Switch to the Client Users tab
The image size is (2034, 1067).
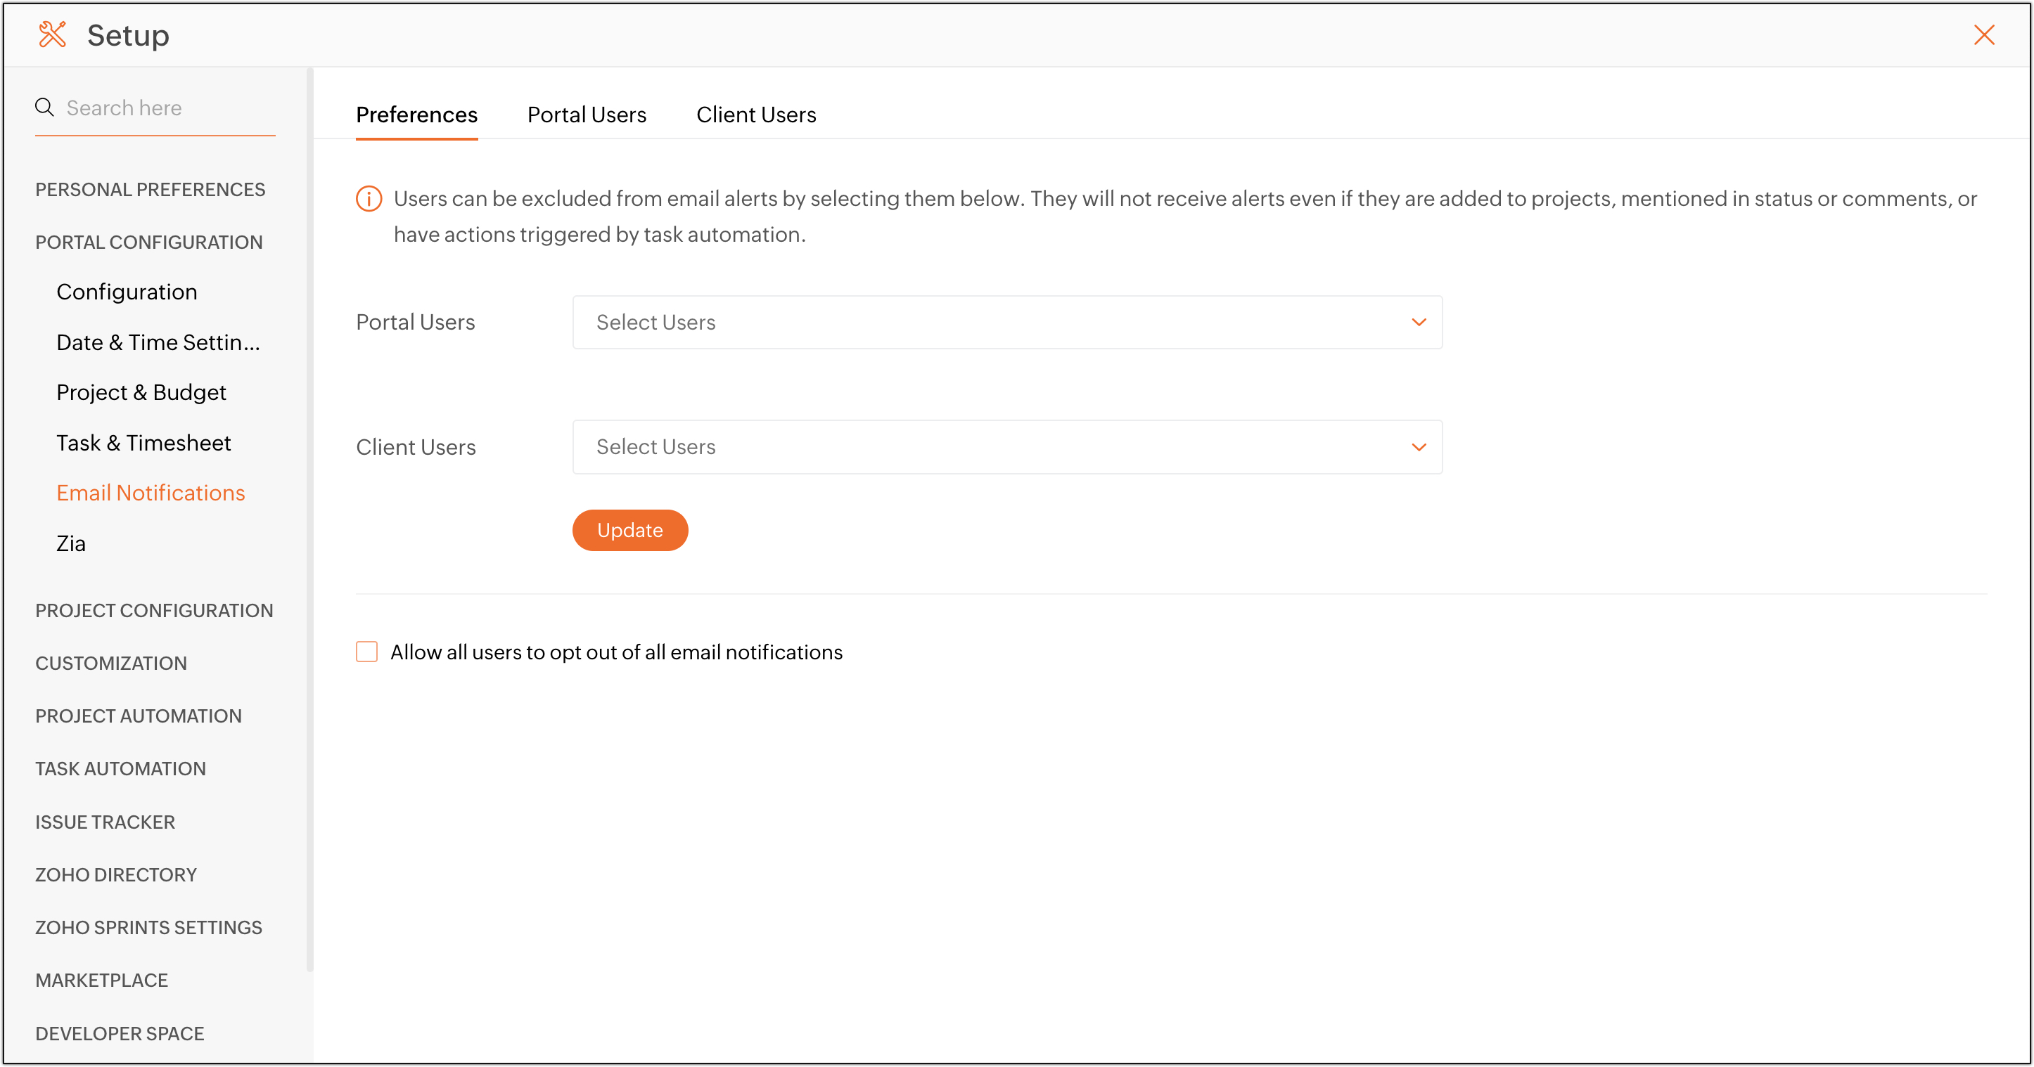coord(755,115)
